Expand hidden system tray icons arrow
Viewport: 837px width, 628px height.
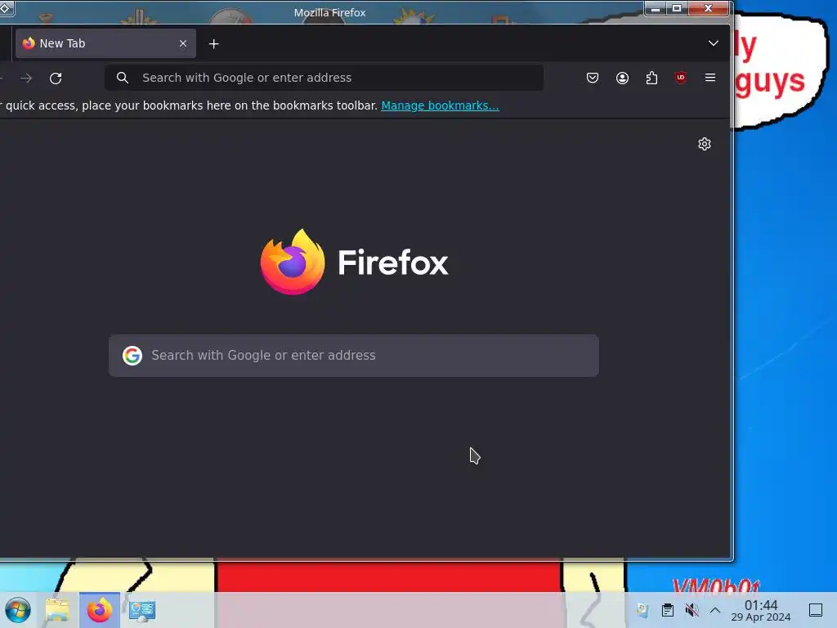(x=714, y=610)
